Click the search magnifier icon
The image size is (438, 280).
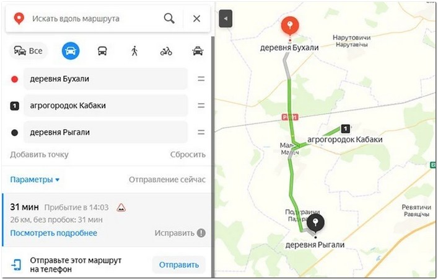(x=169, y=19)
